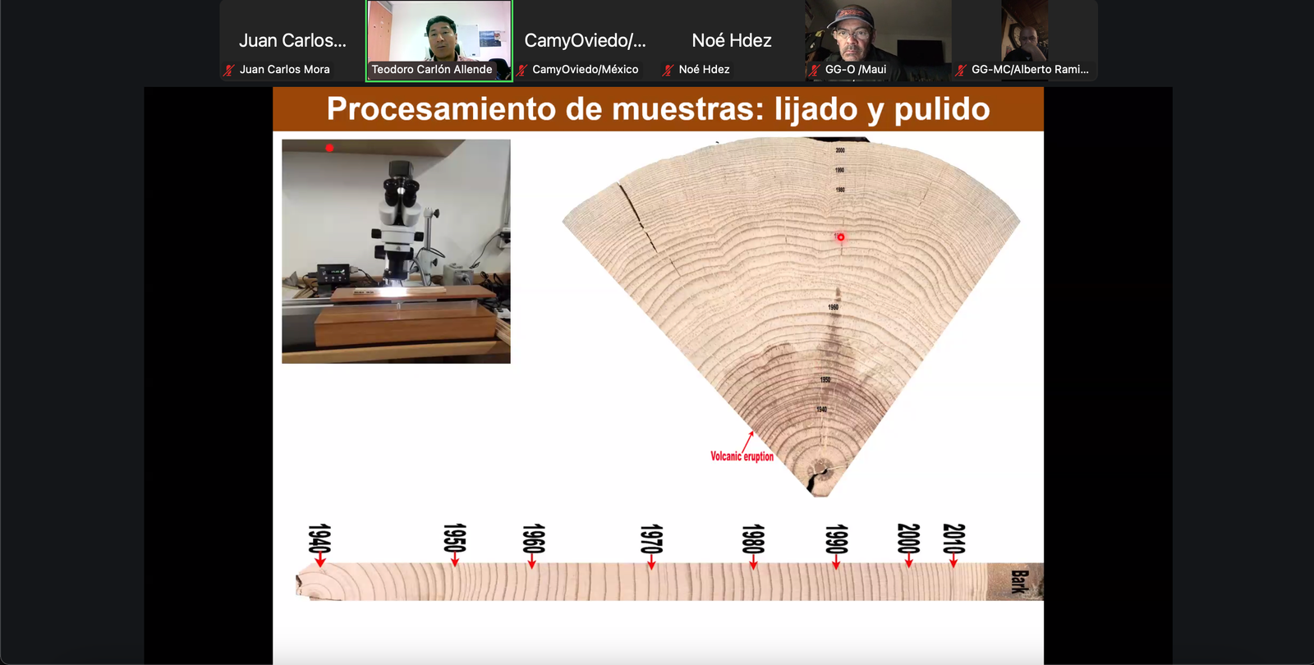
Task: Click the slide title 'Procesamiento de muestras: lijado y pulido'
Action: 658,109
